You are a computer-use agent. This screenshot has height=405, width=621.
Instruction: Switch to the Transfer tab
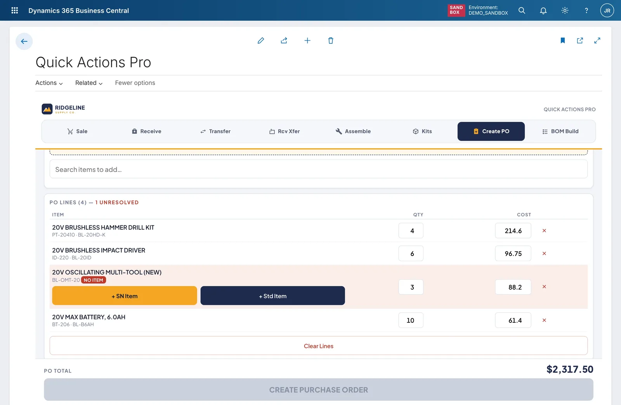pyautogui.click(x=215, y=131)
